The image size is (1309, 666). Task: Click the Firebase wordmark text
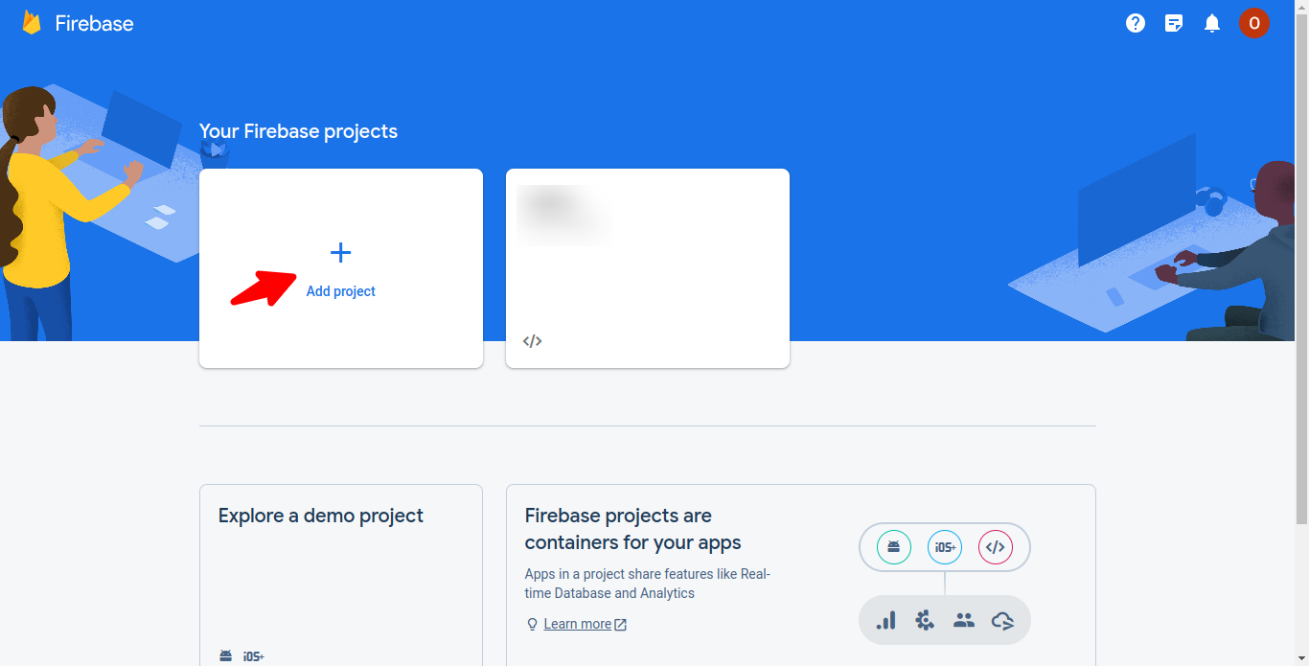coord(94,24)
